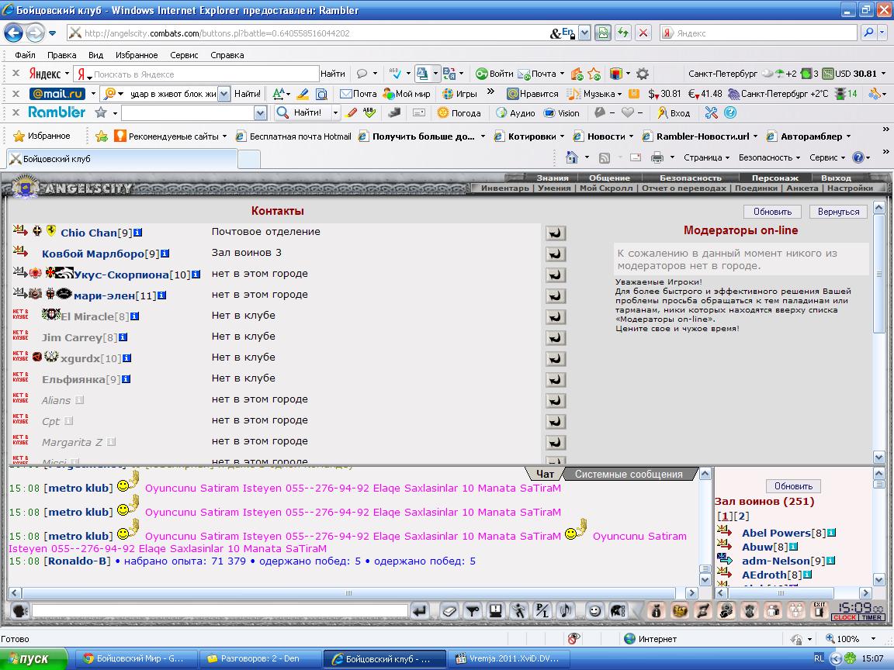
Task: Toggle the chat sound speaker icon
Action: 566,611
